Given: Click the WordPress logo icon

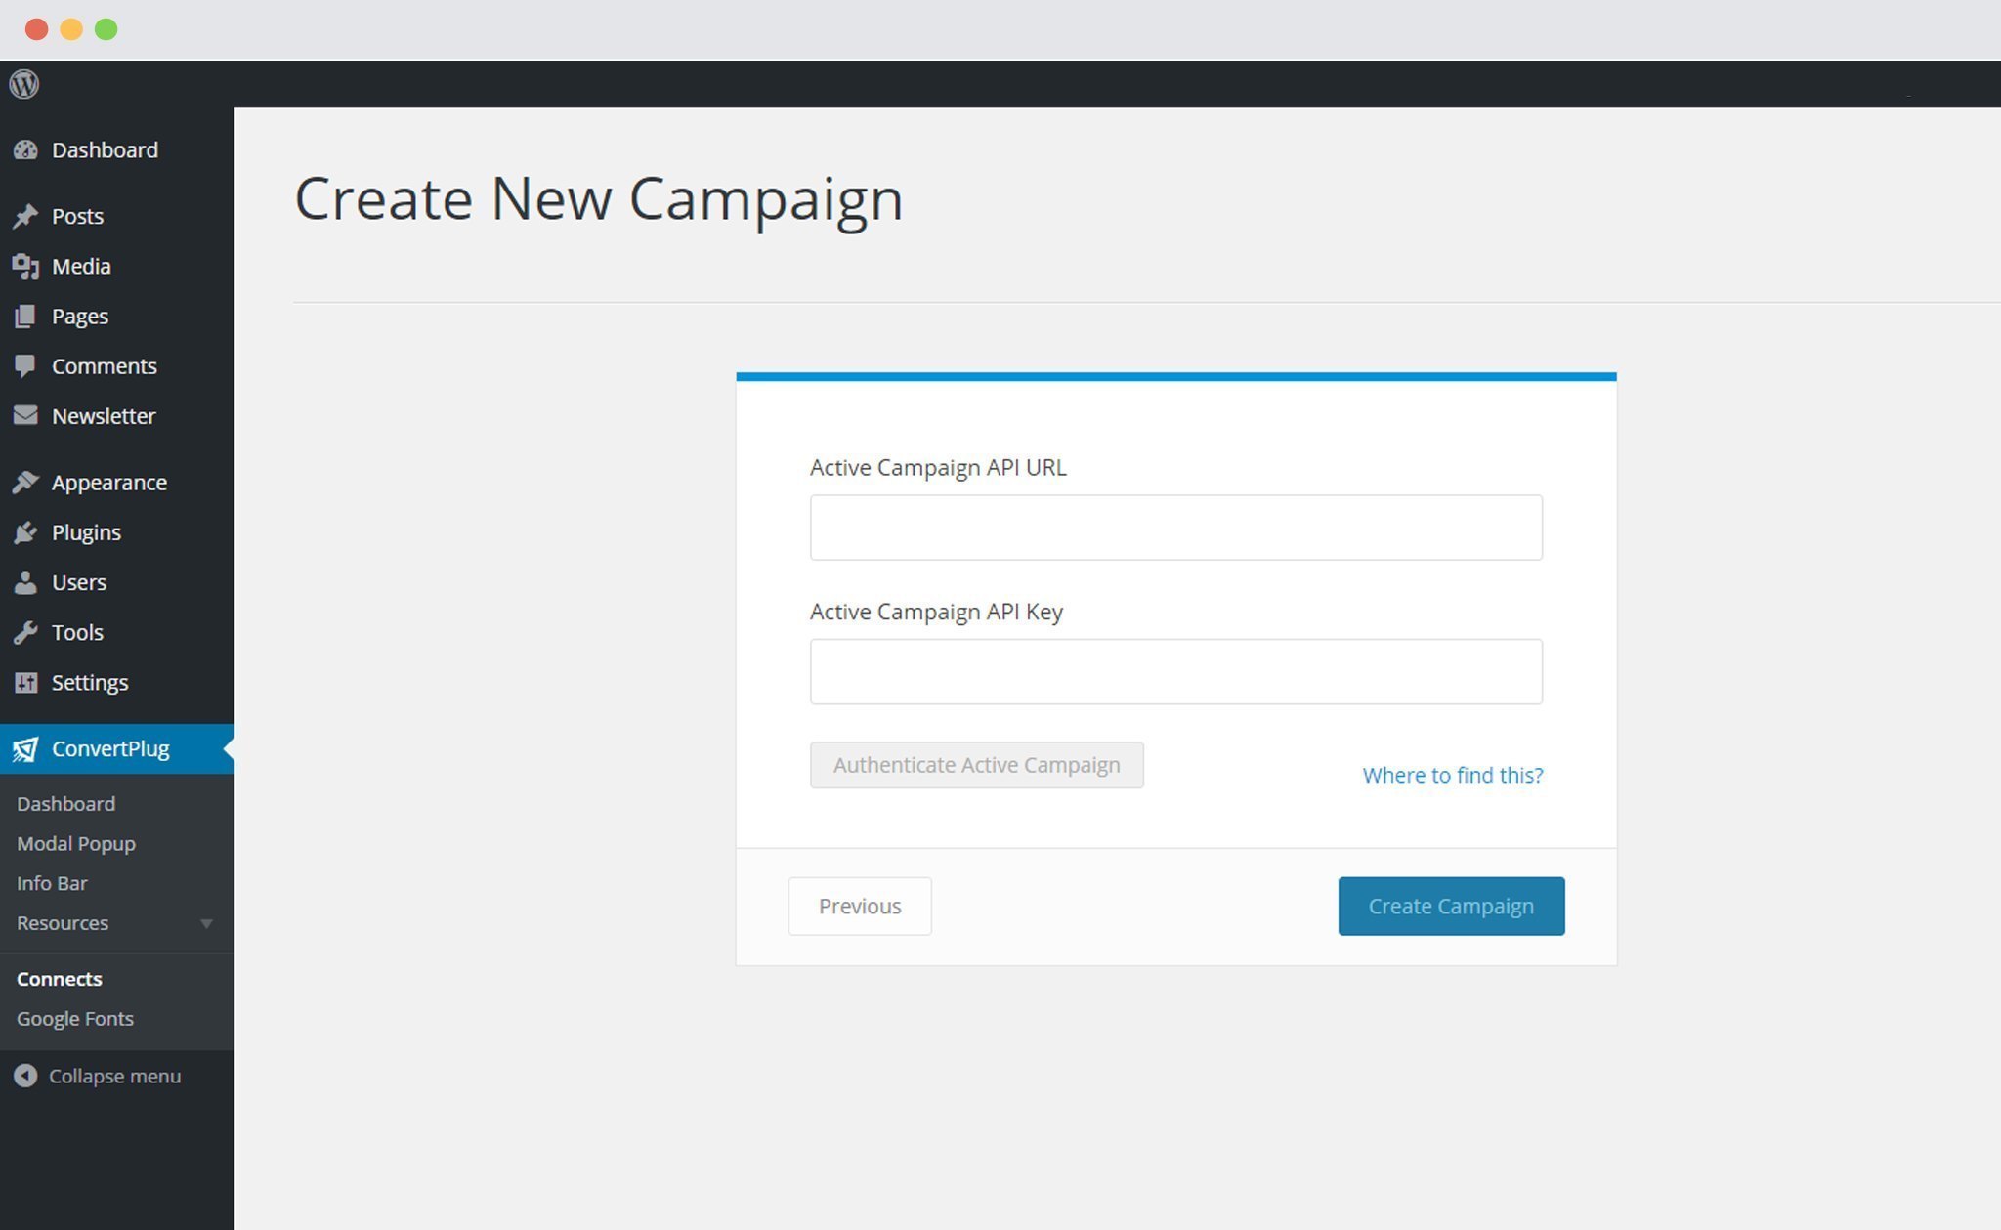Looking at the screenshot, I should tap(24, 84).
